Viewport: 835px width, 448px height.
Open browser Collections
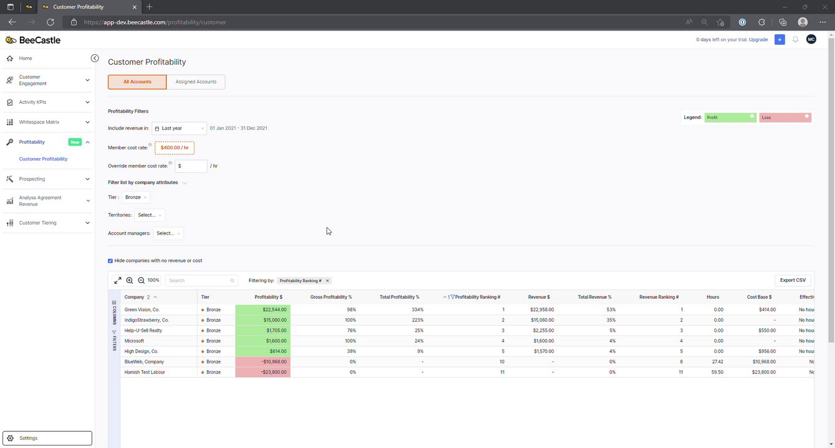(x=783, y=22)
